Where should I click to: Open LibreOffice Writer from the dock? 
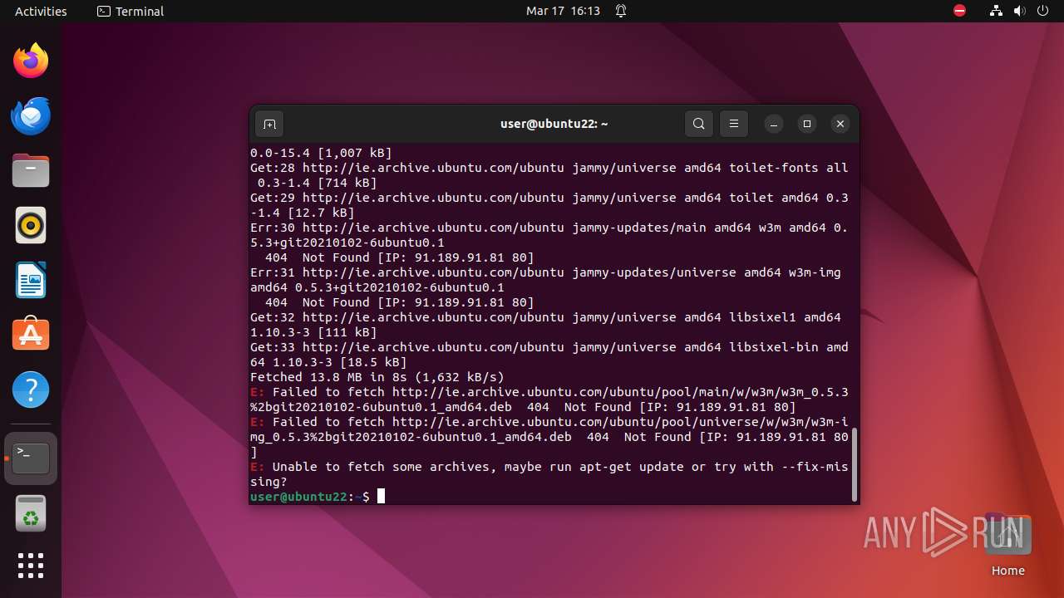coord(31,280)
